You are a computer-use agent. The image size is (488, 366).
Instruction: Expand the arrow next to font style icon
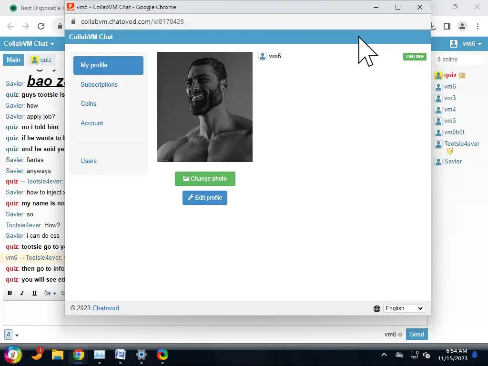[17, 335]
